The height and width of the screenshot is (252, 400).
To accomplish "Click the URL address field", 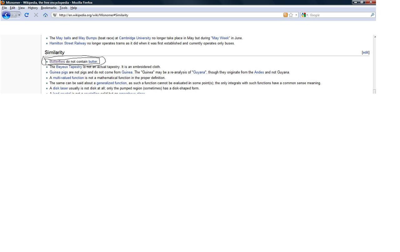I will coord(170,15).
